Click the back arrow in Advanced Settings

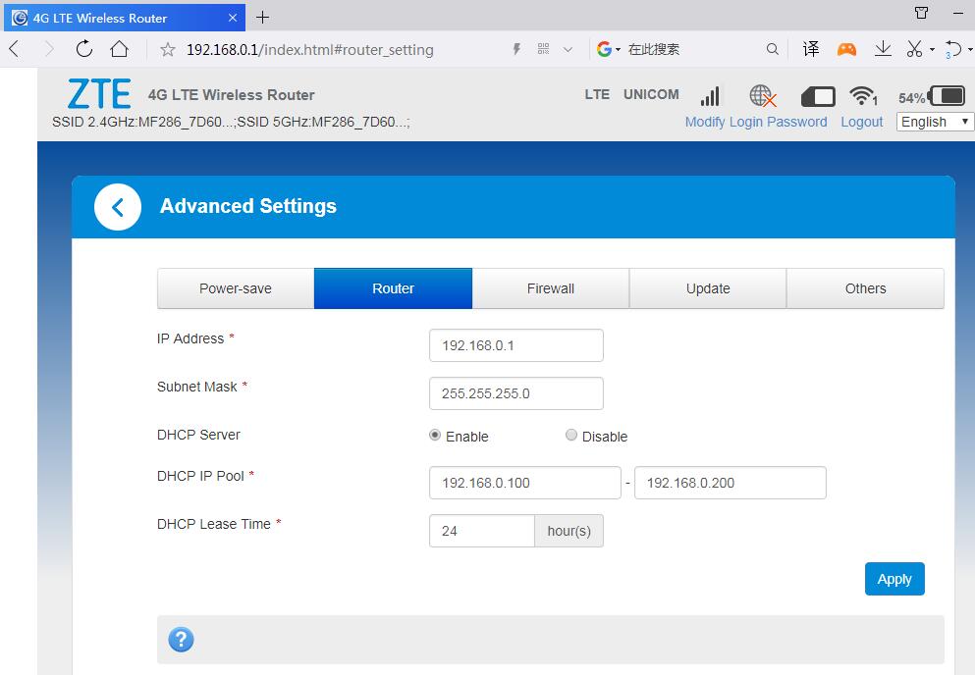pyautogui.click(x=118, y=207)
